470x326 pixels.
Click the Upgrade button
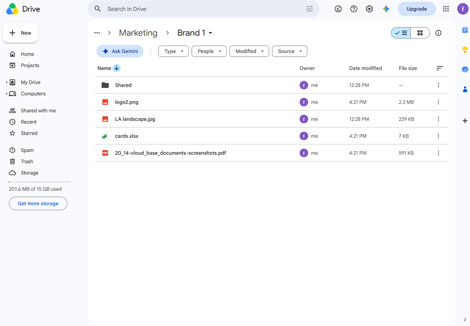point(417,9)
